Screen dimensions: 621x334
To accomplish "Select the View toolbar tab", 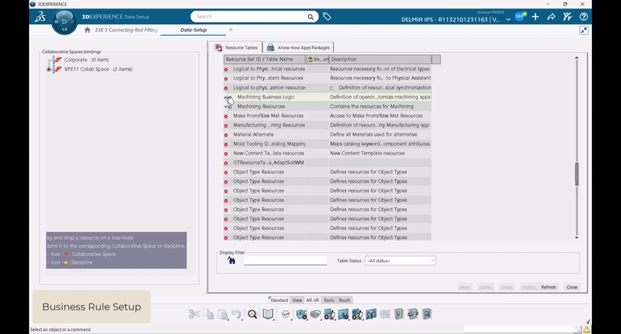I will (x=297, y=300).
